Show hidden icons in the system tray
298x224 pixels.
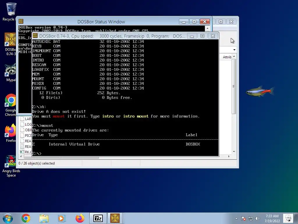(236, 218)
